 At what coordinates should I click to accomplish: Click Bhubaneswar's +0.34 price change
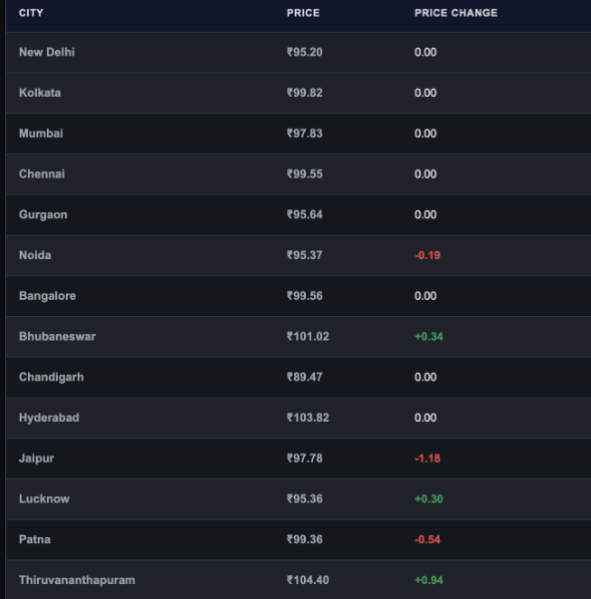click(x=429, y=337)
